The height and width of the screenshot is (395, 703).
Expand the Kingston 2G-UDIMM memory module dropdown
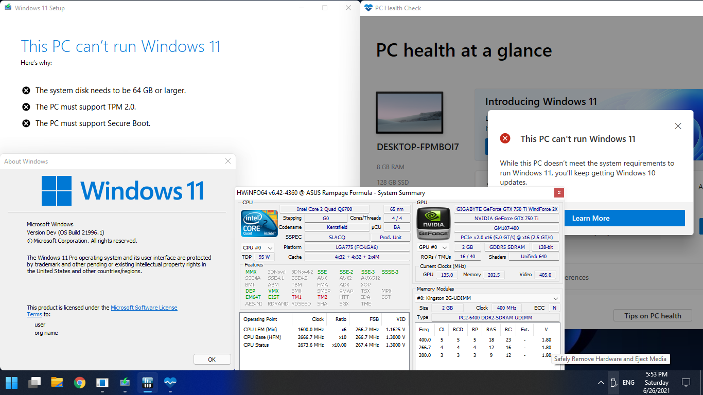[x=487, y=298]
